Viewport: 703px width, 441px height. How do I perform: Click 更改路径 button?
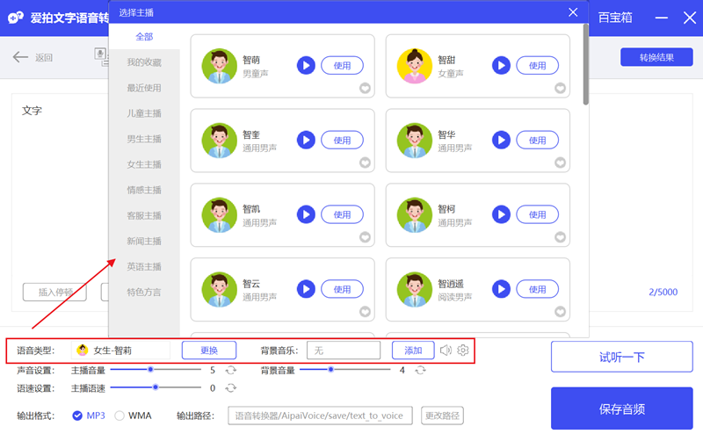coord(442,416)
